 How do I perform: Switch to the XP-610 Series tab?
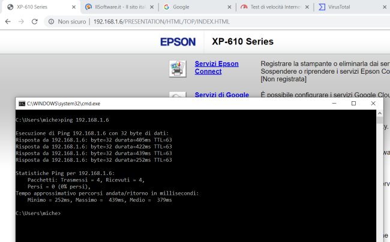(41, 7)
